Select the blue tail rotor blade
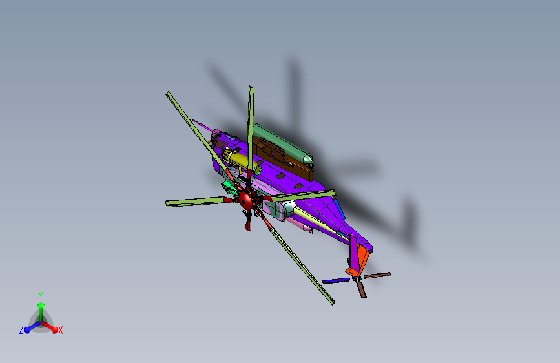 (336, 281)
